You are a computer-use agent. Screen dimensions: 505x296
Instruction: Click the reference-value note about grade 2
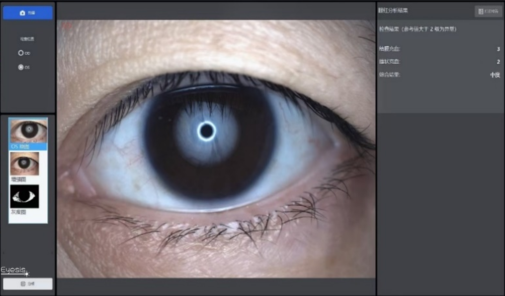click(417, 29)
